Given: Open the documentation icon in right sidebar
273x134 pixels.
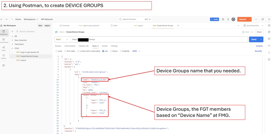Looking at the screenshot, I should pyautogui.click(x=269, y=32).
